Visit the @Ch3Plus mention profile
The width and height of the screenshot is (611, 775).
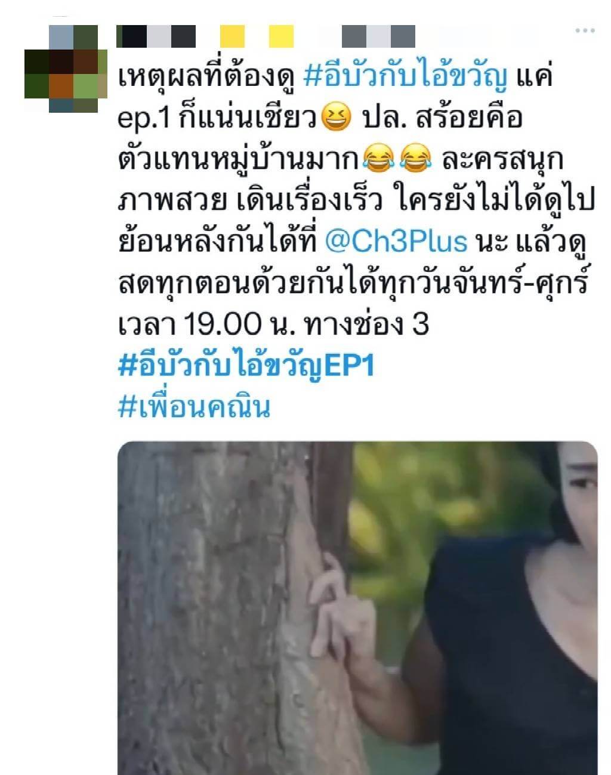pyautogui.click(x=396, y=242)
